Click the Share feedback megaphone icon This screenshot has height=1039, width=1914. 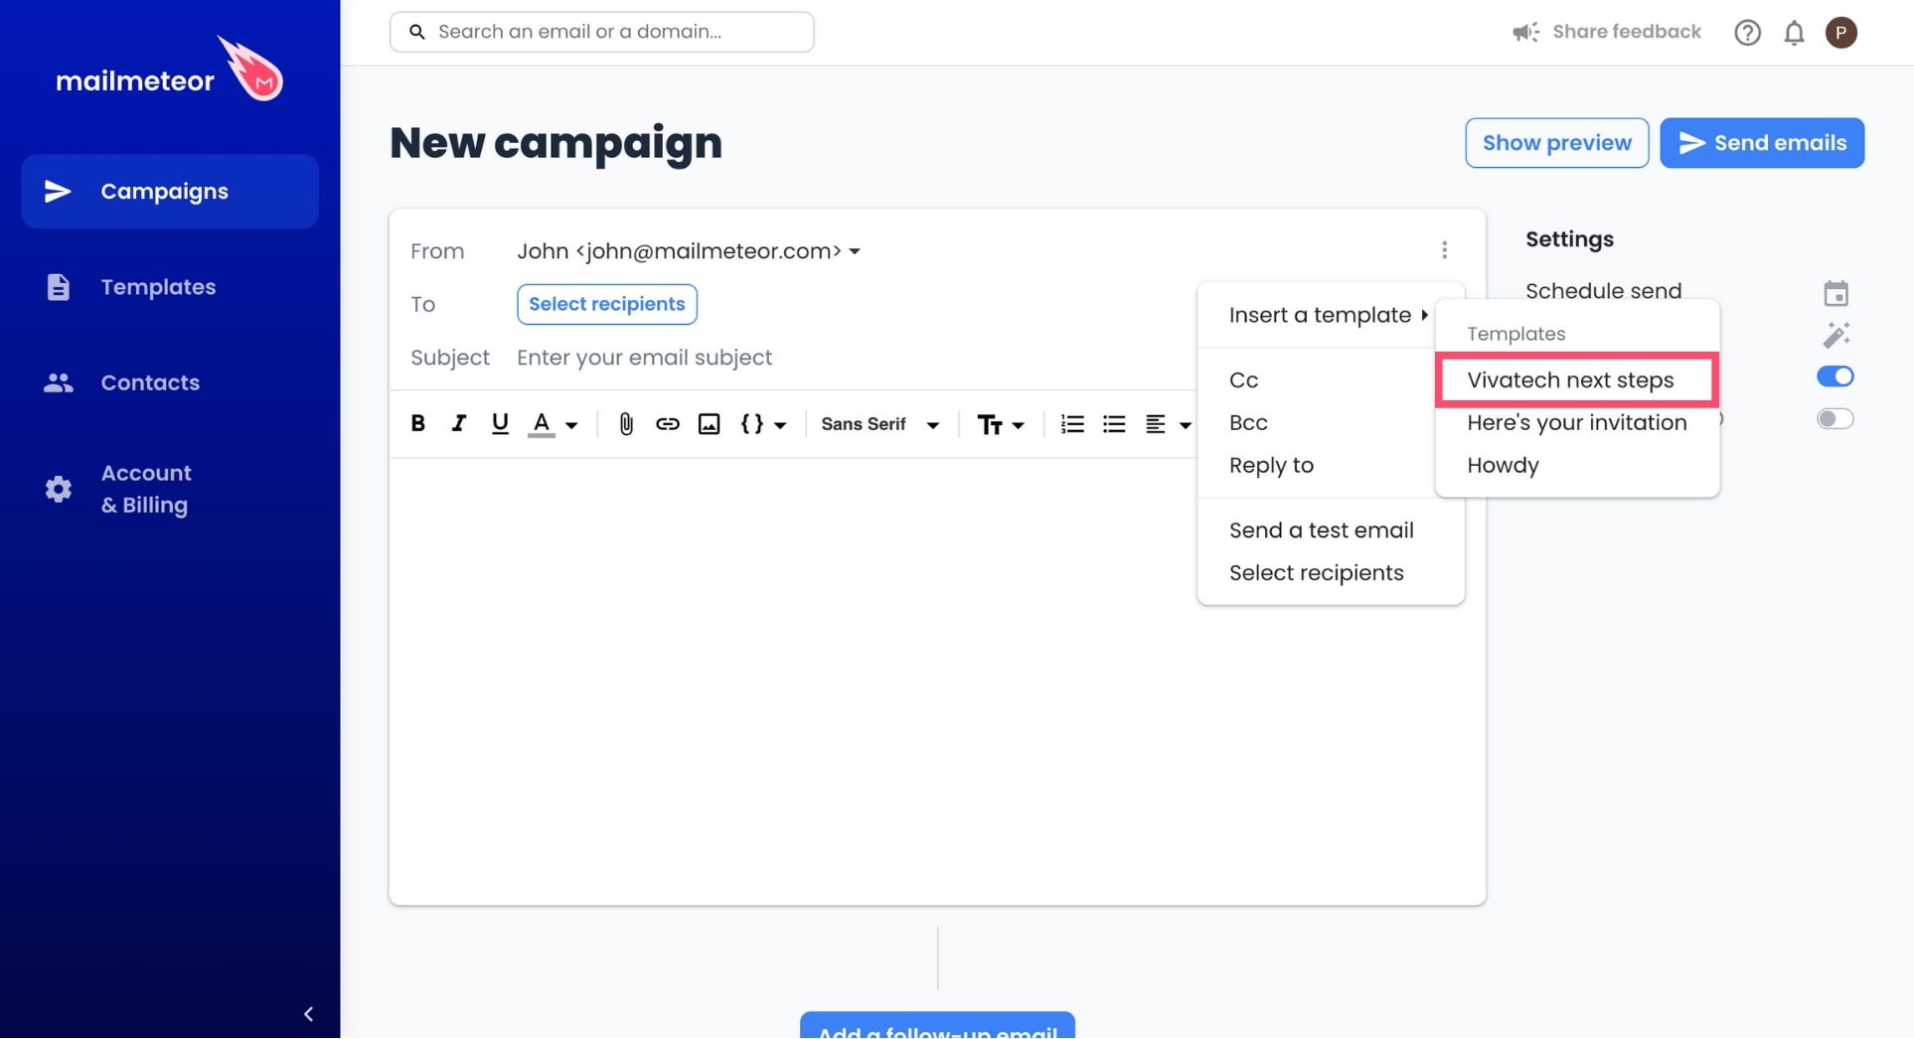(1525, 33)
